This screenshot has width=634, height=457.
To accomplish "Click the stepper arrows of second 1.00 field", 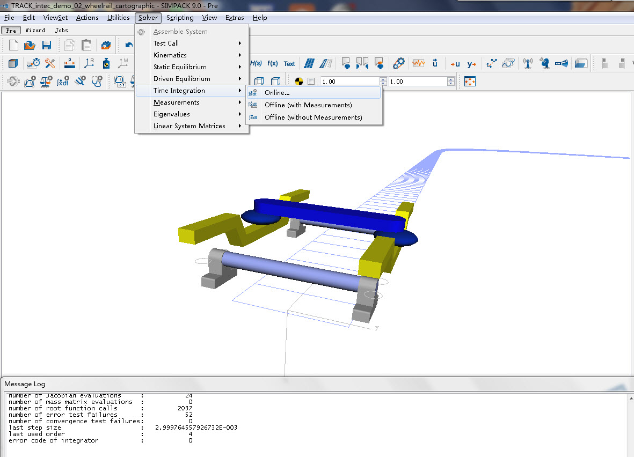I will click(x=451, y=82).
